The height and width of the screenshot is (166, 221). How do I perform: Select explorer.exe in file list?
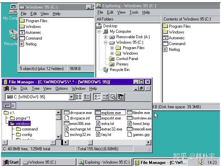pos(110,113)
